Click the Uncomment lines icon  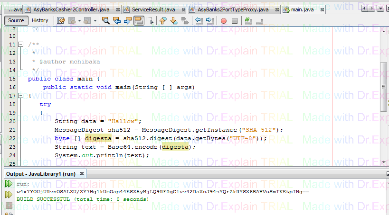pyautogui.click(x=259, y=21)
